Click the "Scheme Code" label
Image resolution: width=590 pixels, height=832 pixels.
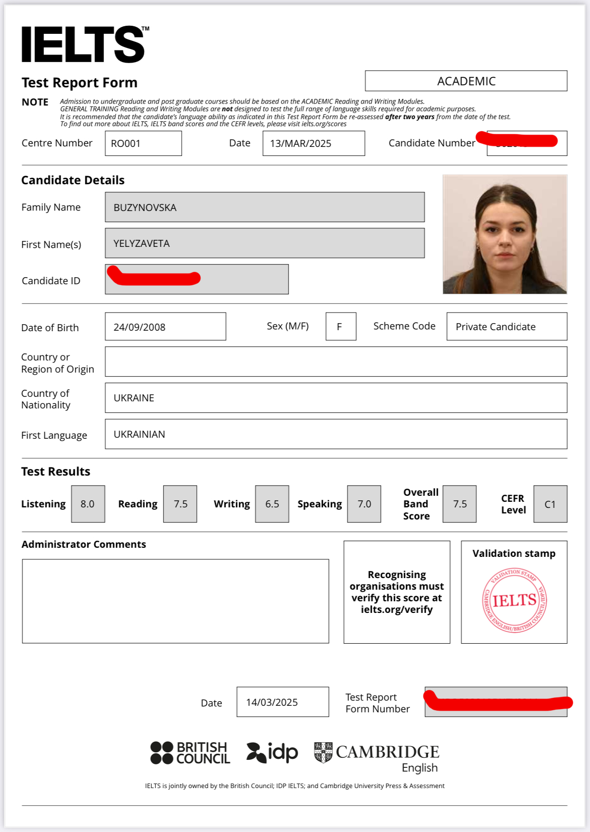pos(404,326)
